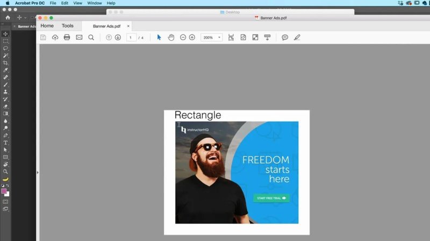
Task: Click the white background color swatch
Action: click(x=8, y=194)
